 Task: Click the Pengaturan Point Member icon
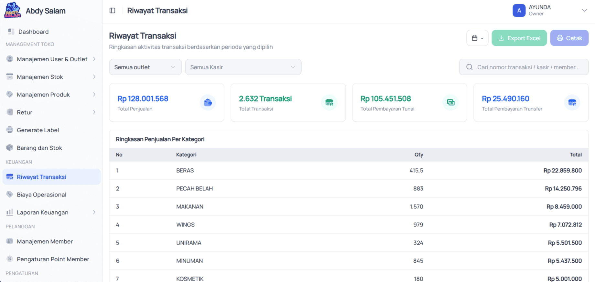coord(10,259)
